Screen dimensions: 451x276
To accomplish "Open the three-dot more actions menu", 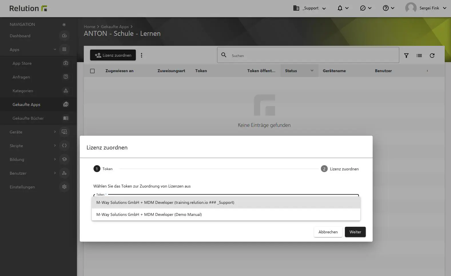I will [x=142, y=55].
